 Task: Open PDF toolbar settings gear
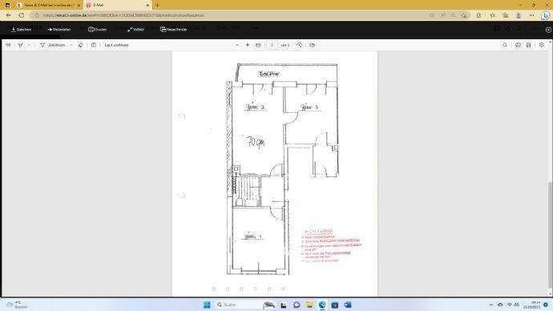[x=542, y=45]
